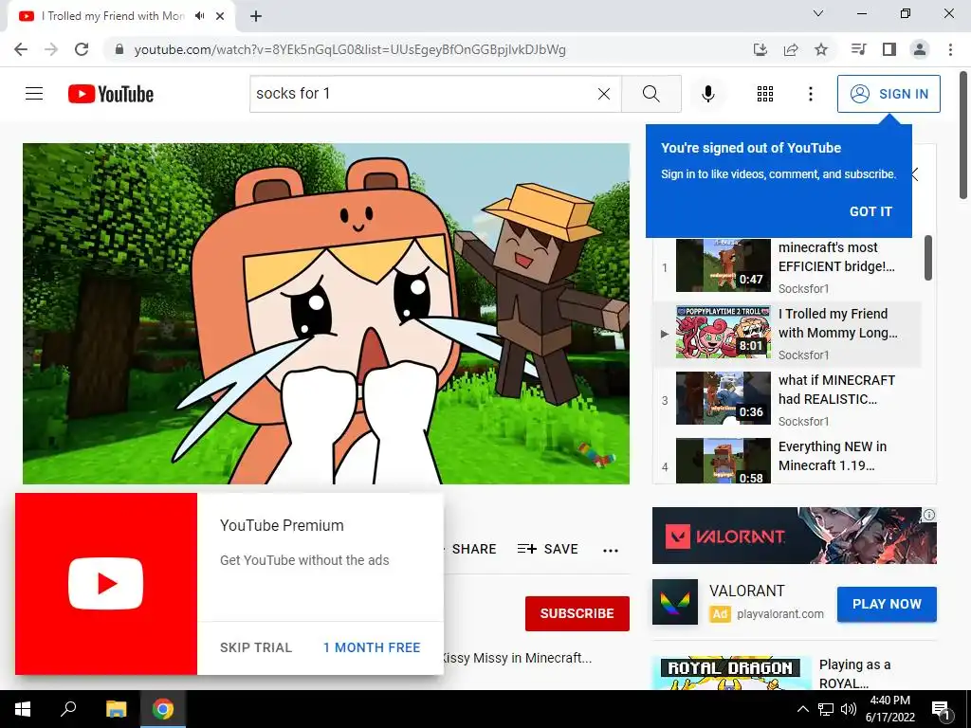This screenshot has width=971, height=728.
Task: Open Chrome three-dot menu
Action: click(950, 49)
